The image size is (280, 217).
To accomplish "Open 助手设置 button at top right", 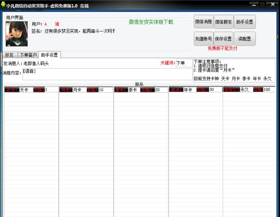I will pyautogui.click(x=244, y=22).
